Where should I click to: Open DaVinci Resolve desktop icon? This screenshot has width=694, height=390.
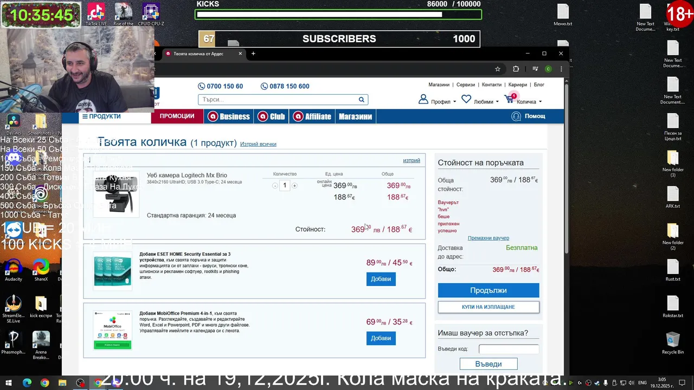pos(14,125)
